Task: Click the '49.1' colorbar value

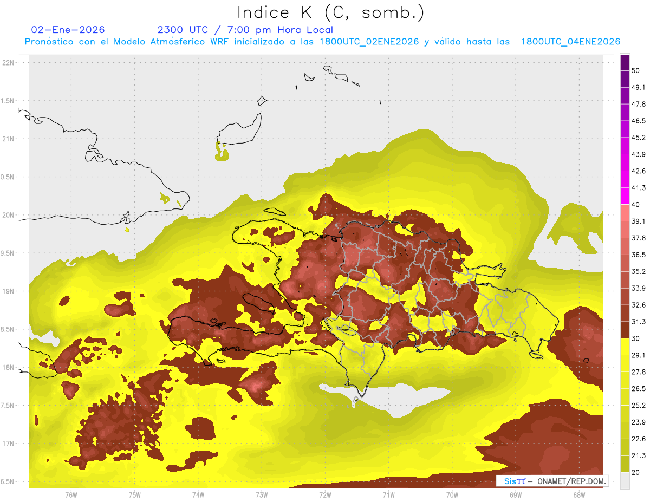Action: 639,88
